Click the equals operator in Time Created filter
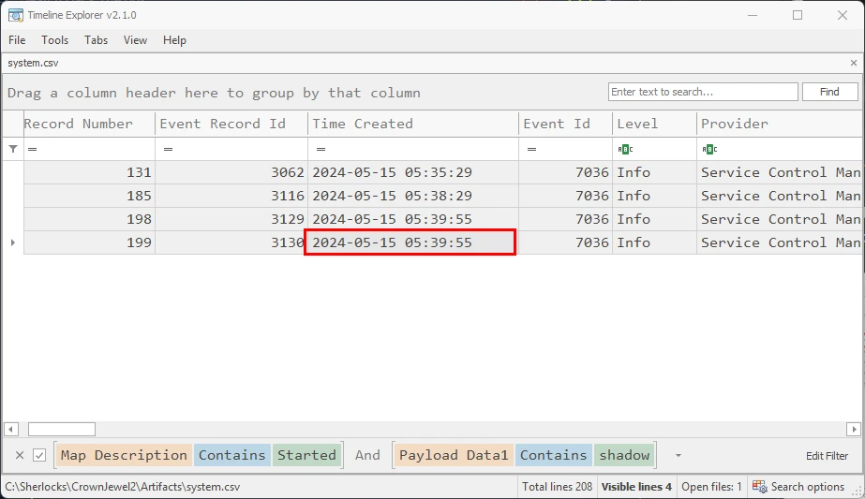 (321, 150)
